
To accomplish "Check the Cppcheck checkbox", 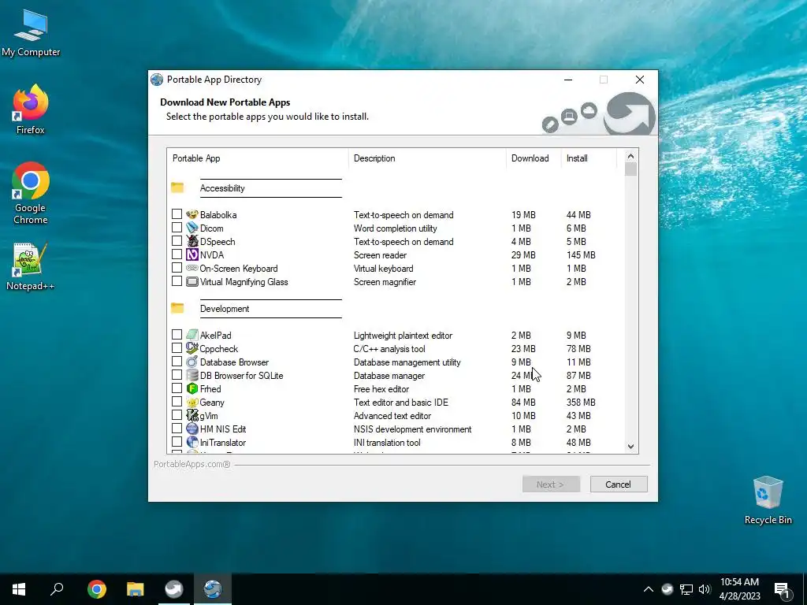I will click(x=177, y=347).
